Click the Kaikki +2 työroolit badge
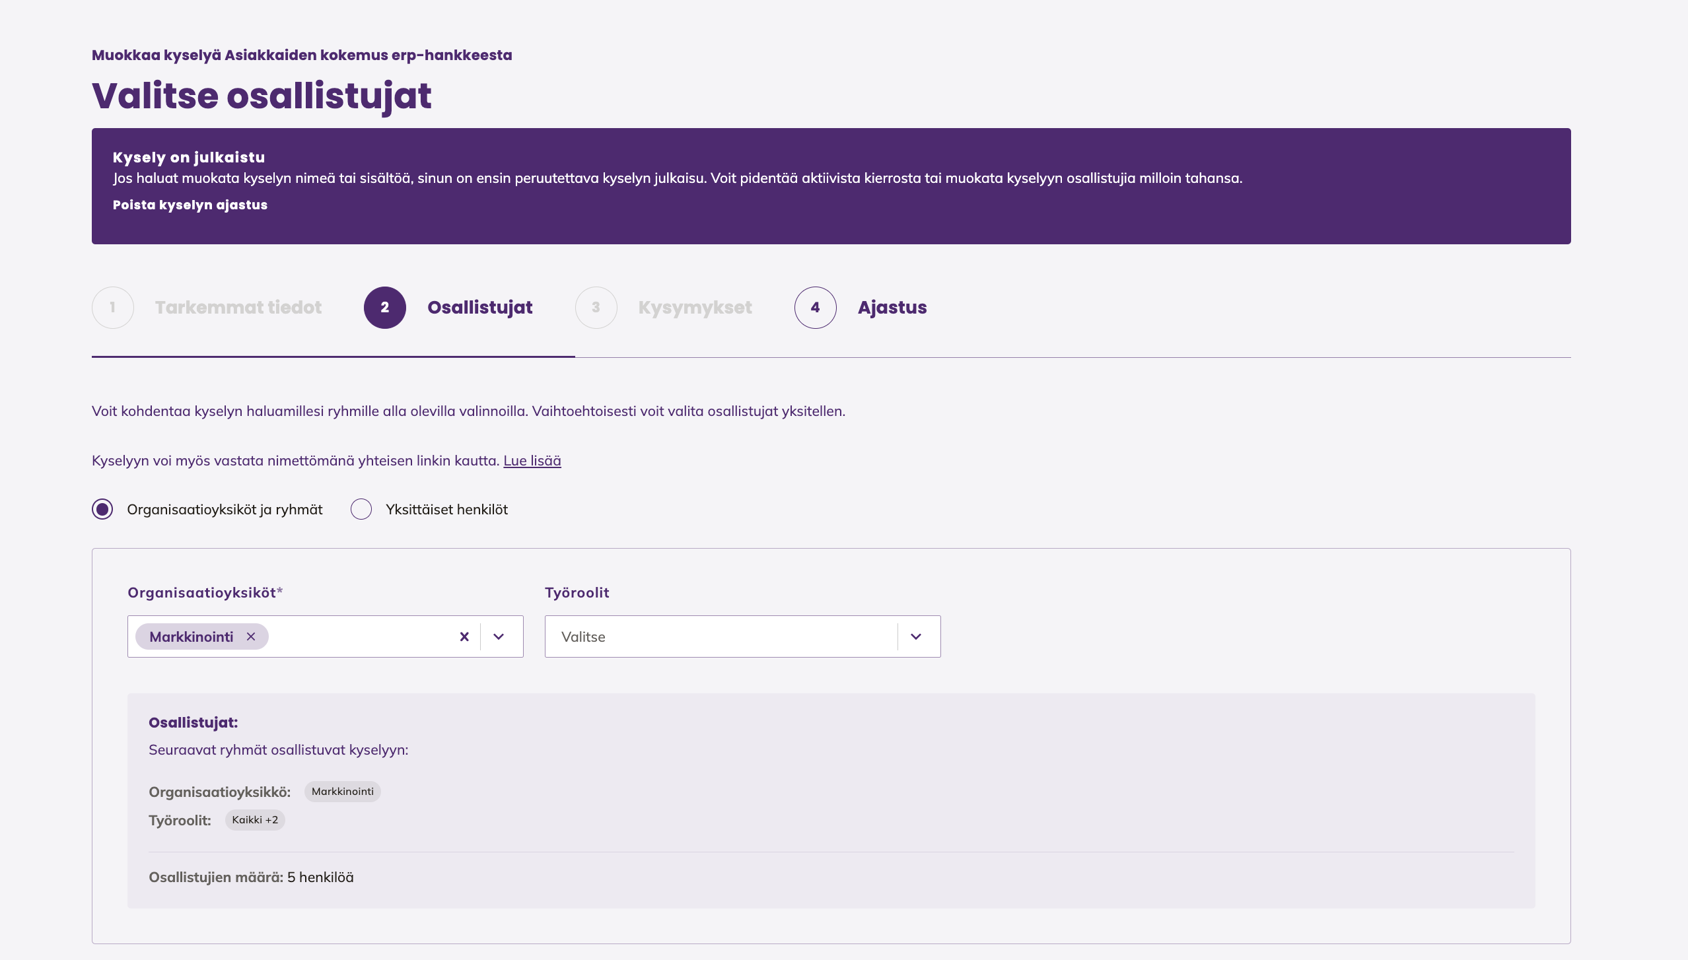The width and height of the screenshot is (1688, 960). point(255,820)
